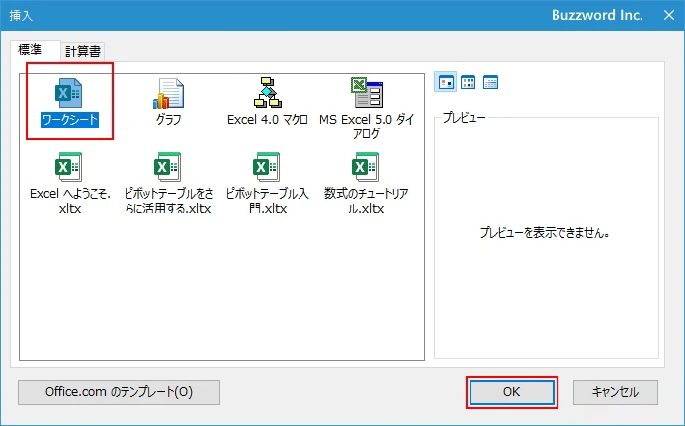Click the Excel へようこそ.xltx file name
685x426 pixels.
(x=70, y=201)
